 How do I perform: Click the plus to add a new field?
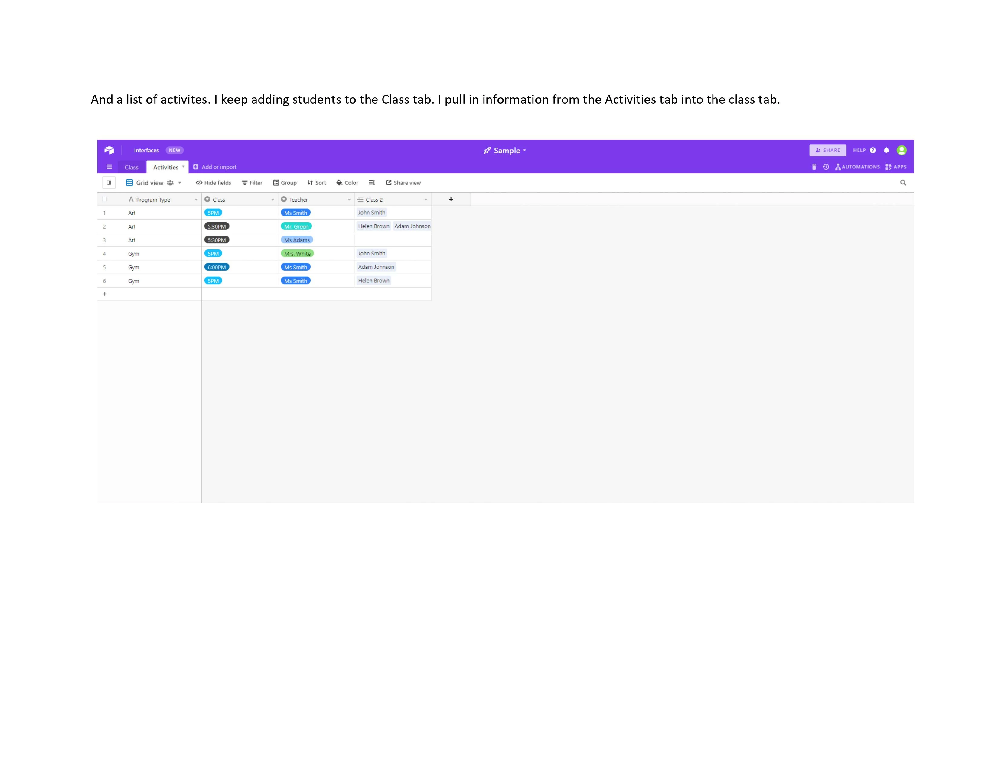tap(451, 199)
